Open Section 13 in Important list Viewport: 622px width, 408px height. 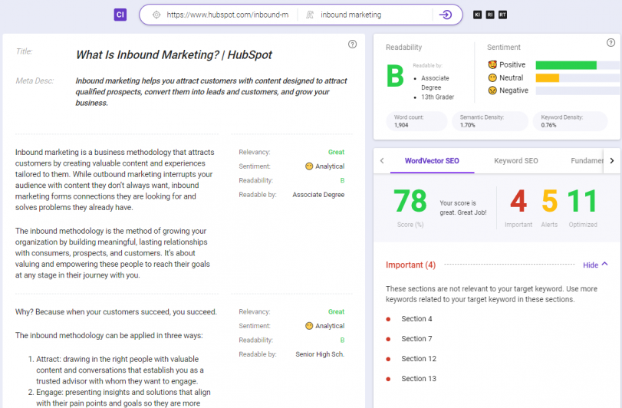pyautogui.click(x=419, y=379)
